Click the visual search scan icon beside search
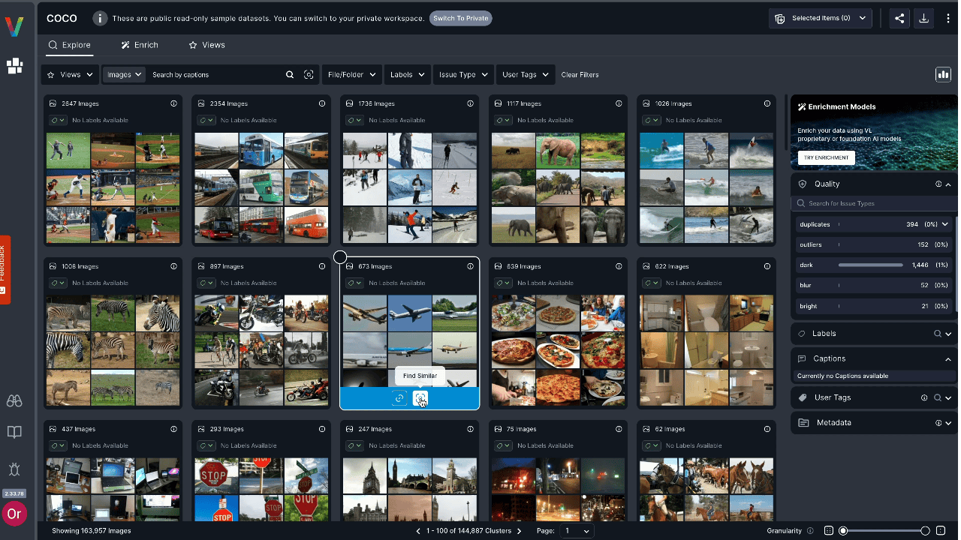Screen dimensions: 961x540 309,75
